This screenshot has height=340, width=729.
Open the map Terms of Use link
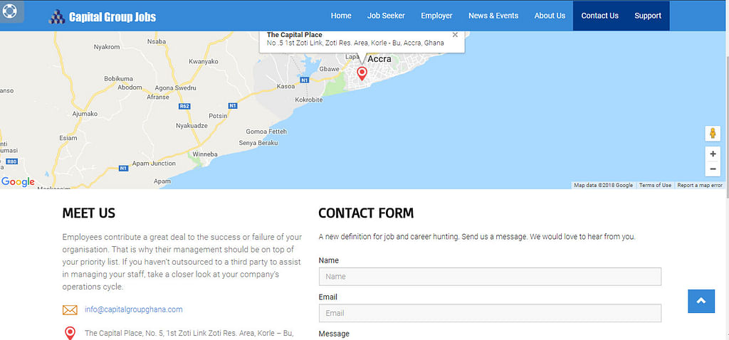[655, 185]
